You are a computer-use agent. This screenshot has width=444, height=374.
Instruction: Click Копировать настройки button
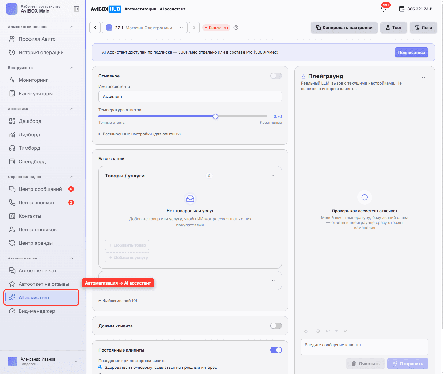tap(344, 28)
